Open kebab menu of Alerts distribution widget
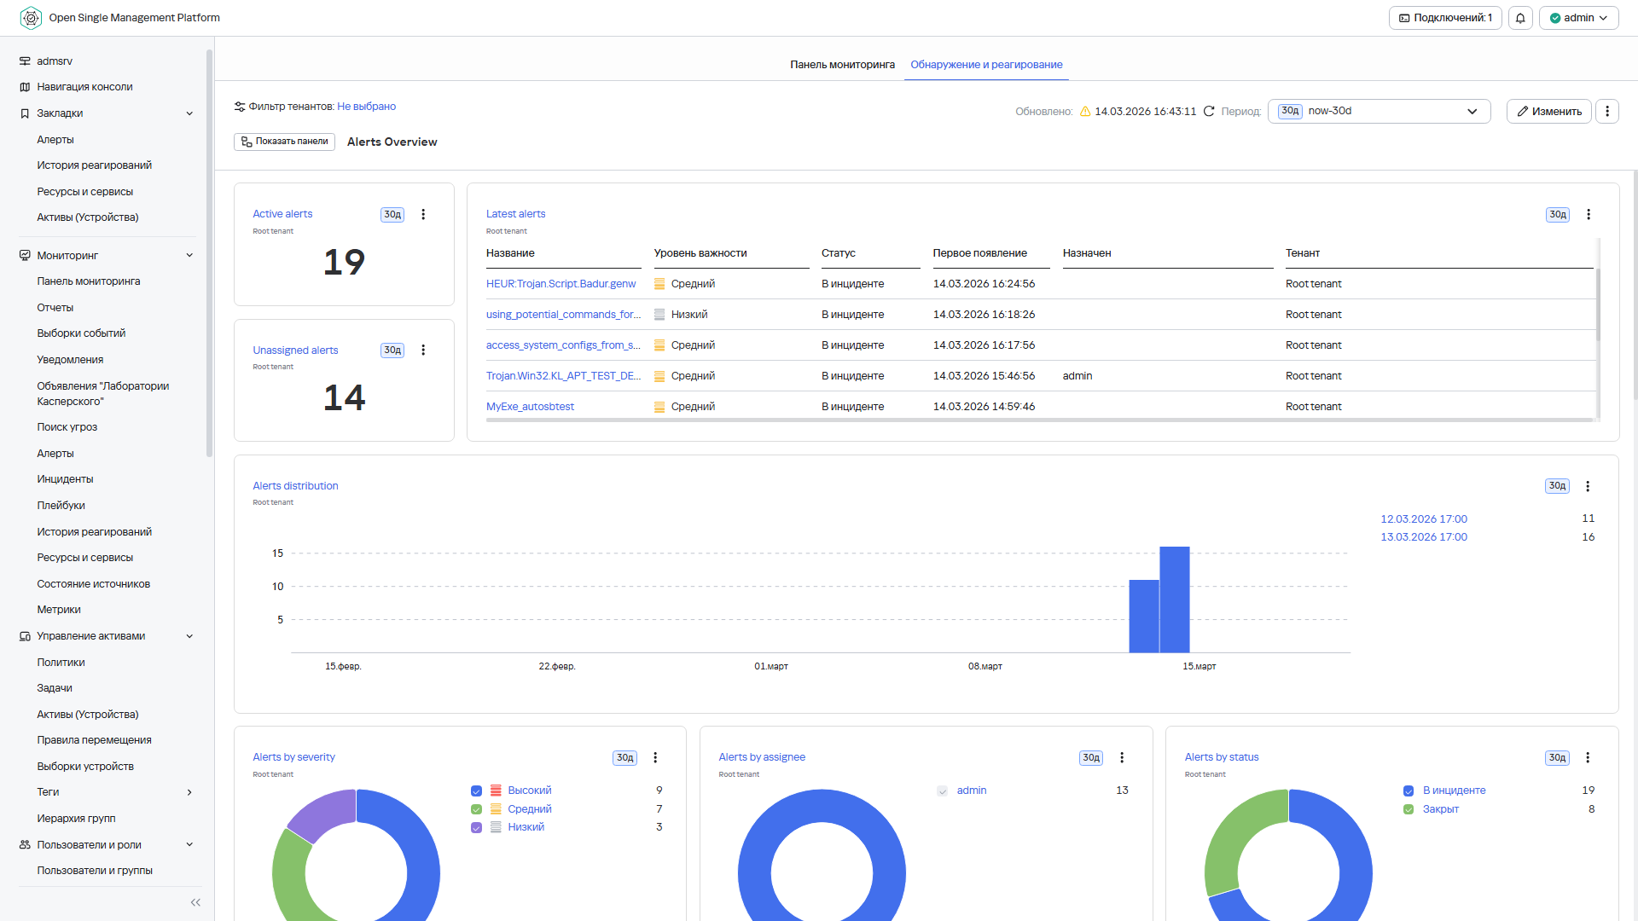 (1588, 486)
